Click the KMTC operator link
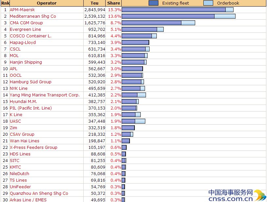Viewport: 267px width, 202px height. pos(15,167)
